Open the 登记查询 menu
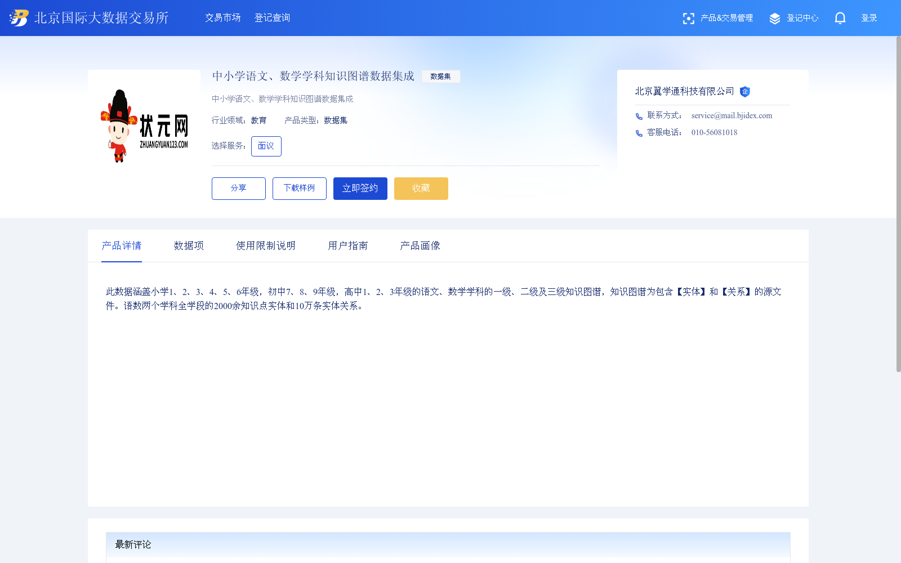Viewport: 901px width, 563px height. 272,18
